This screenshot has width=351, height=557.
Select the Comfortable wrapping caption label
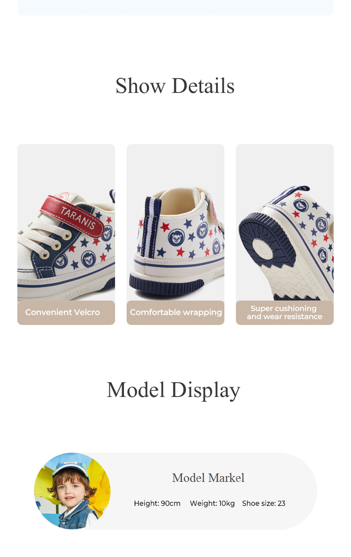click(x=176, y=313)
